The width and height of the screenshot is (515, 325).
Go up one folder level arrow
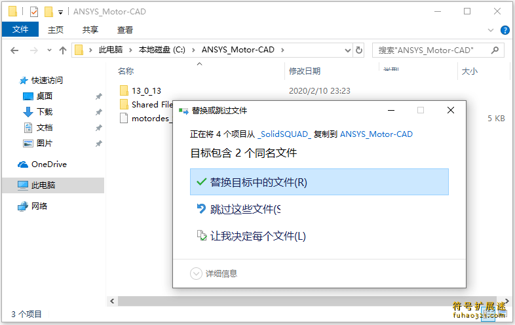[x=63, y=50]
